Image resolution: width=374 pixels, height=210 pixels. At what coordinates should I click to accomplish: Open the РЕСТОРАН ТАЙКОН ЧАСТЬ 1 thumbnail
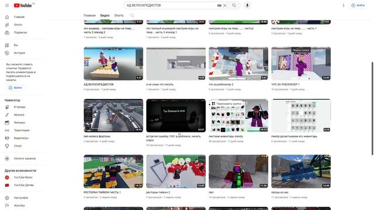113,171
